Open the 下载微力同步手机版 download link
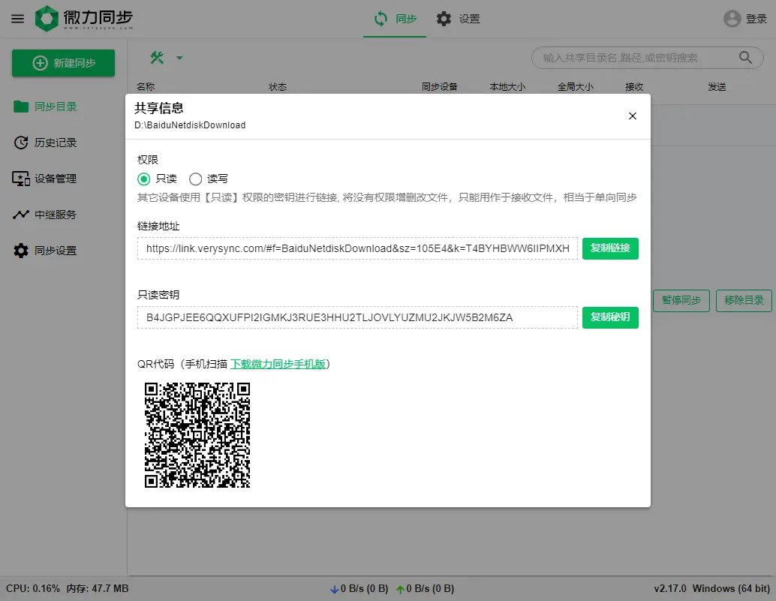The image size is (776, 601). (278, 364)
